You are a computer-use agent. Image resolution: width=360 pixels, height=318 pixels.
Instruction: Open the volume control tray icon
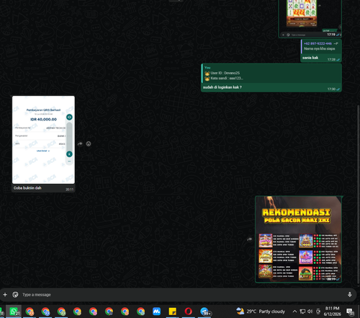(x=310, y=312)
